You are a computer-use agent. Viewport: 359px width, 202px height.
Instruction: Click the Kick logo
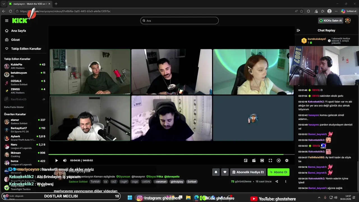pos(20,20)
